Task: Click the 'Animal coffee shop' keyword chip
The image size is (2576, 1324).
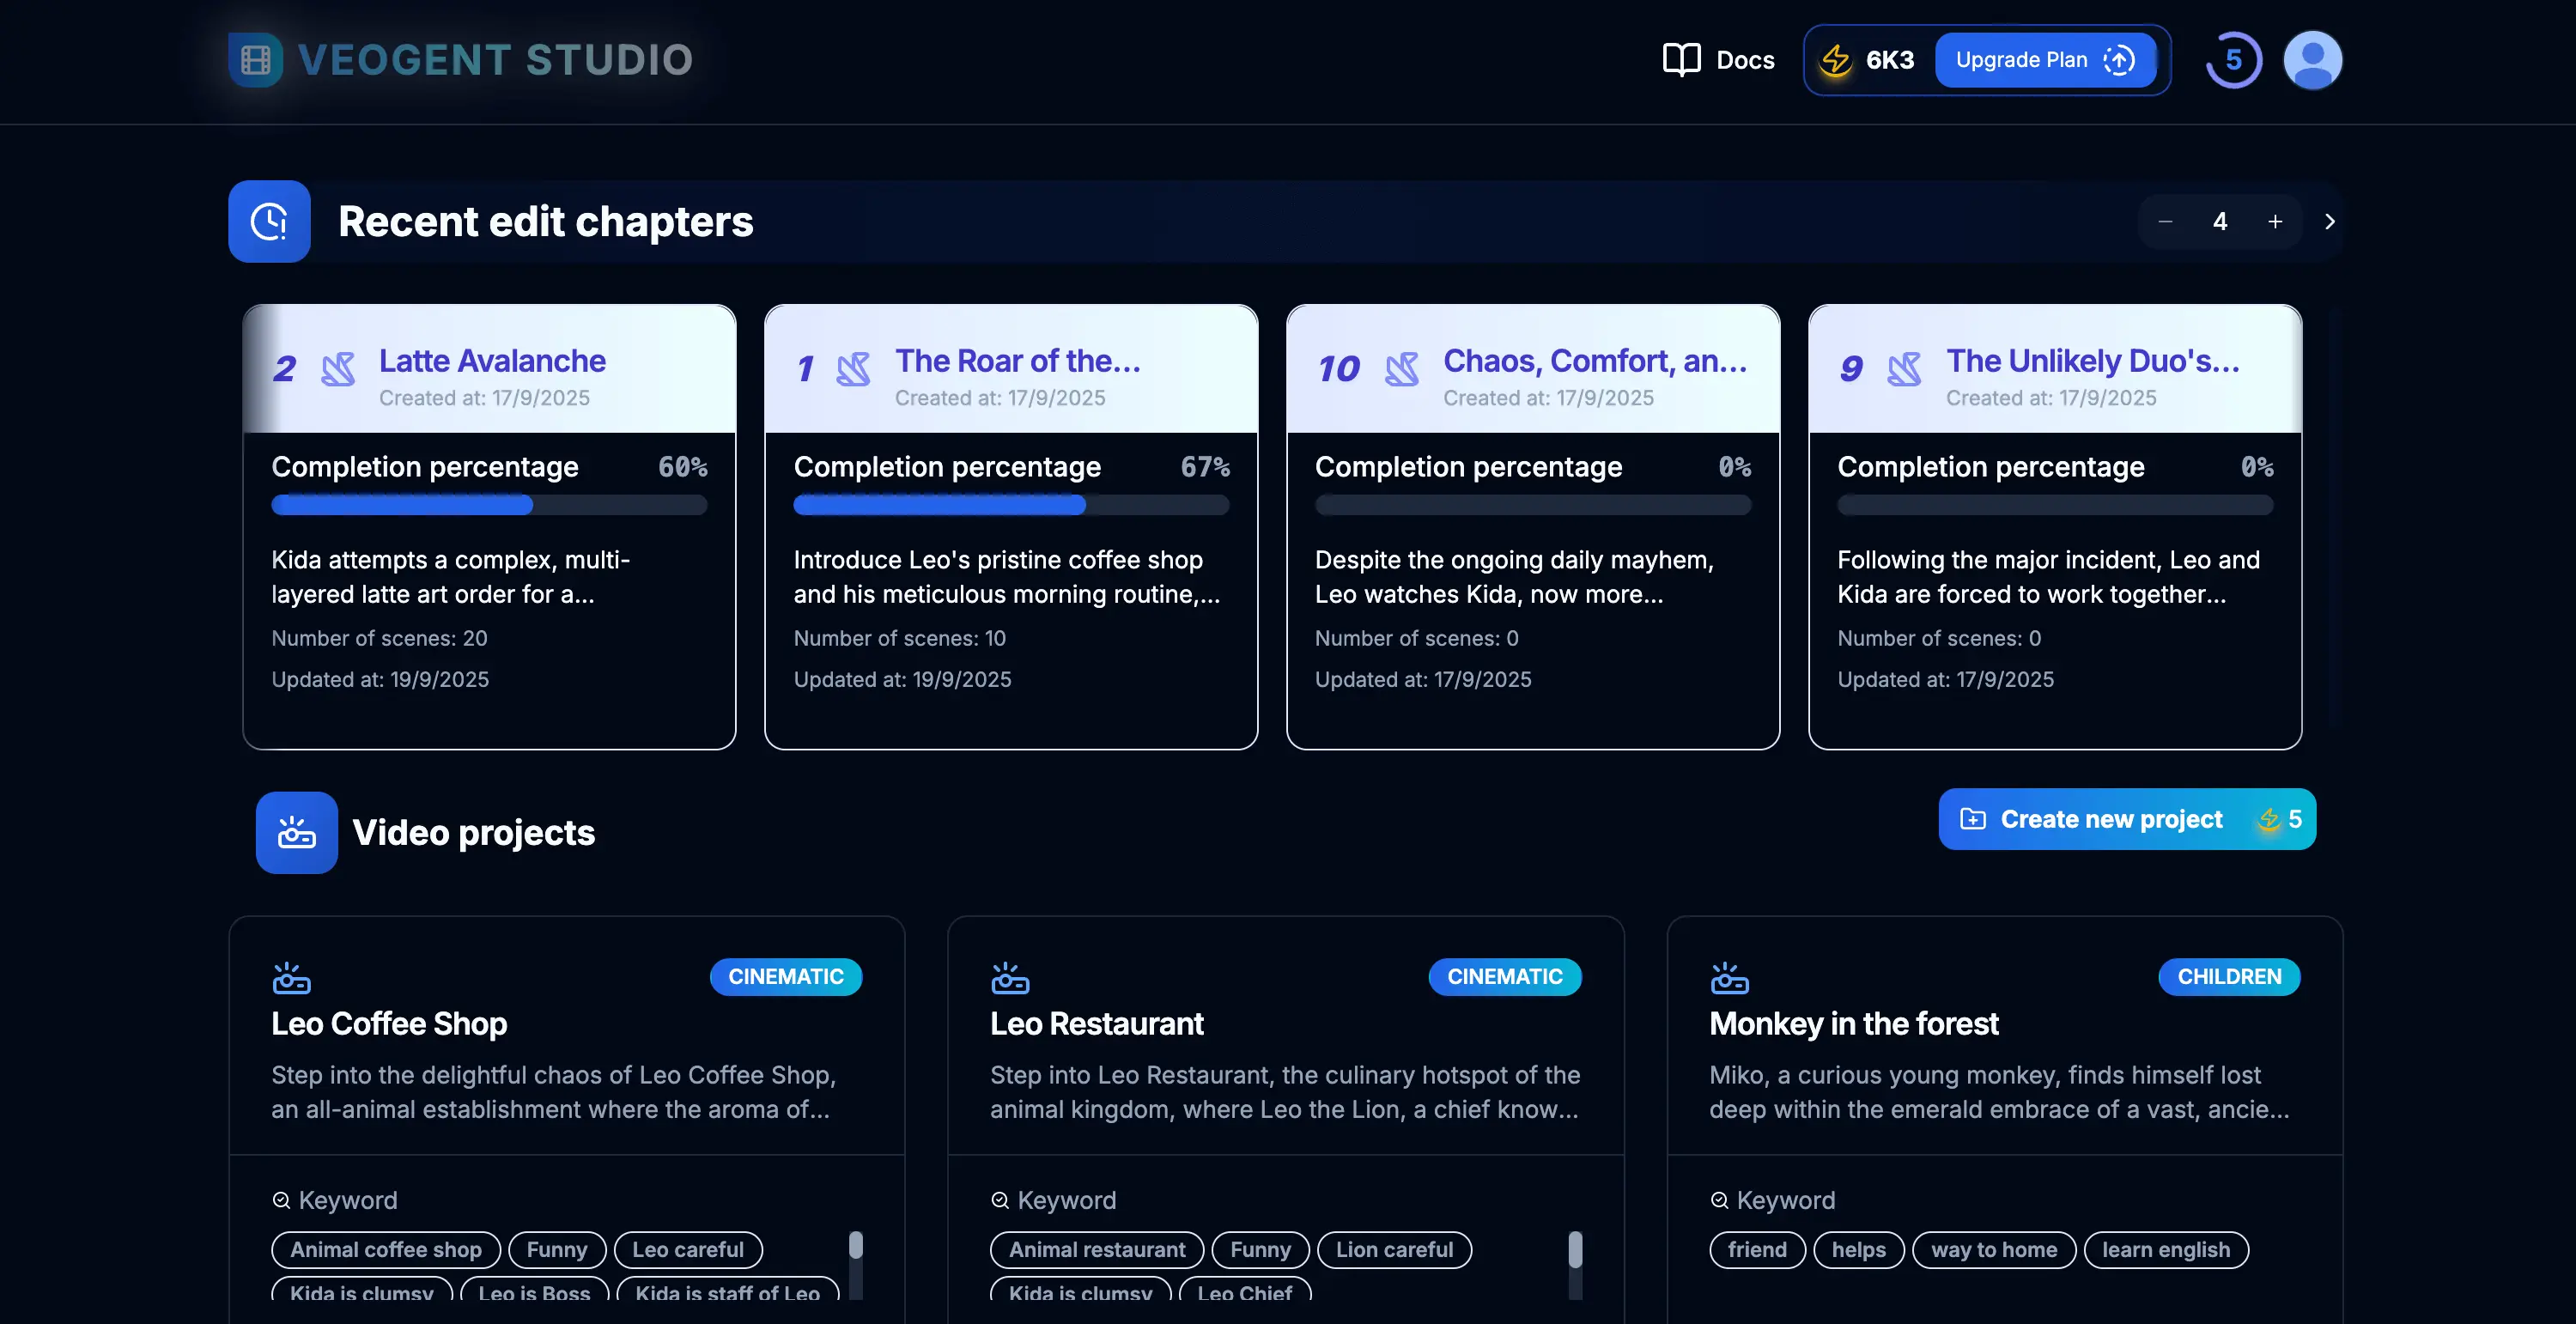Action: [x=386, y=1250]
